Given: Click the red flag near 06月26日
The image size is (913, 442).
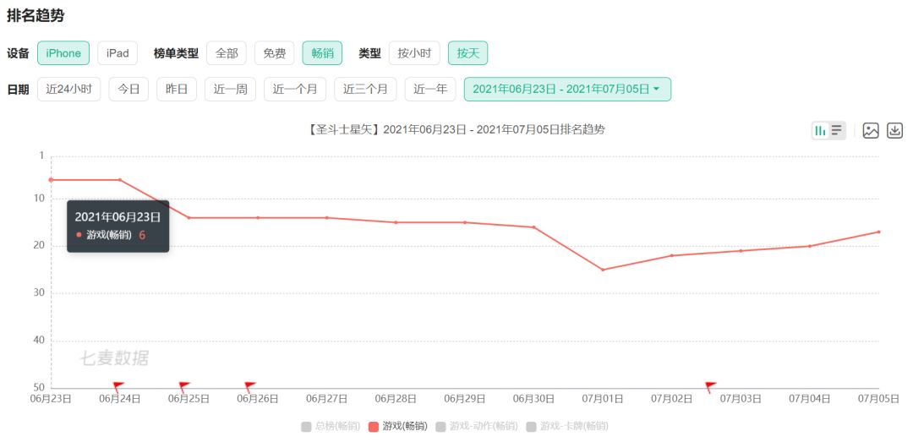Looking at the screenshot, I should [x=249, y=386].
